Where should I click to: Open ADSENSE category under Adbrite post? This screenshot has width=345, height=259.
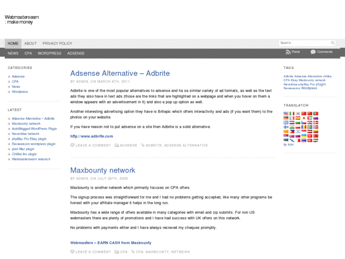pyautogui.click(x=129, y=145)
